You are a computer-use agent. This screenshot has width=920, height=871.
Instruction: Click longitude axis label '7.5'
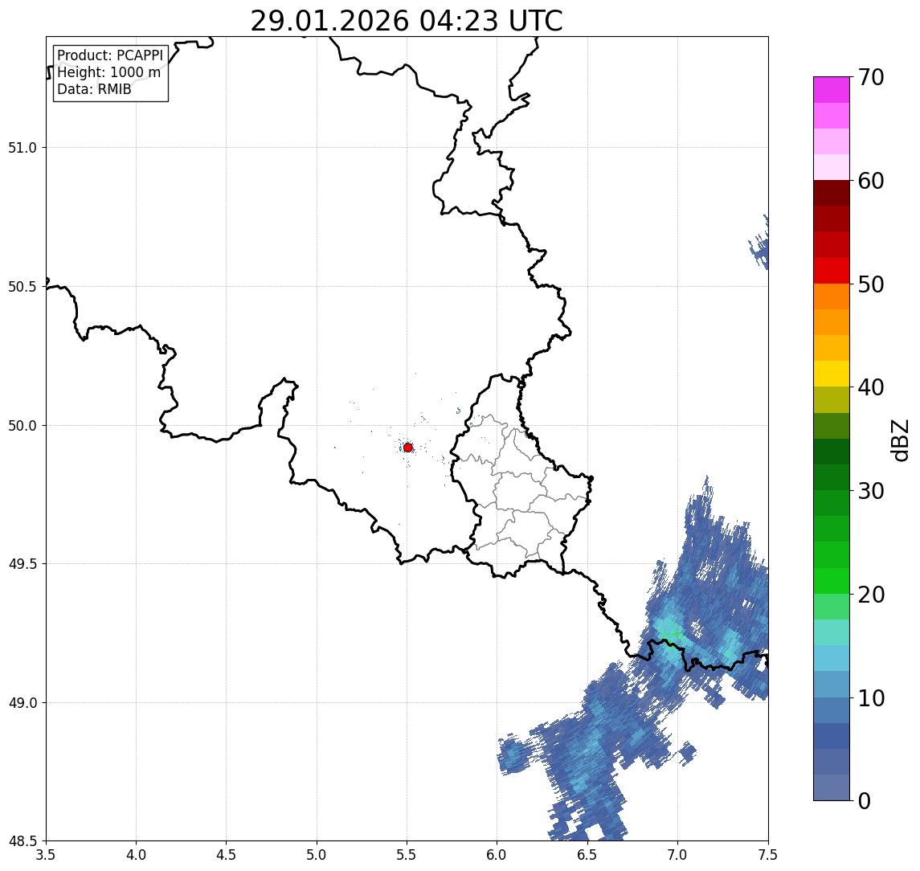pyautogui.click(x=768, y=855)
